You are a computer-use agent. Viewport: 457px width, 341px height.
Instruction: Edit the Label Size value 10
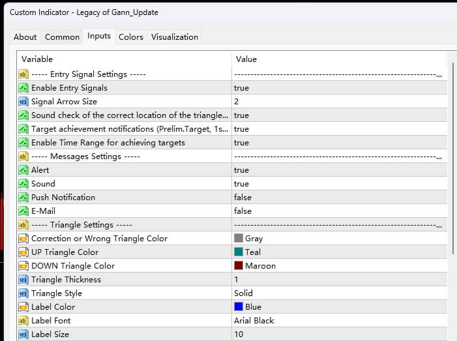tap(339, 334)
